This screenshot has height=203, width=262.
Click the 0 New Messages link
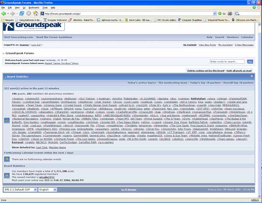tap(244, 45)
